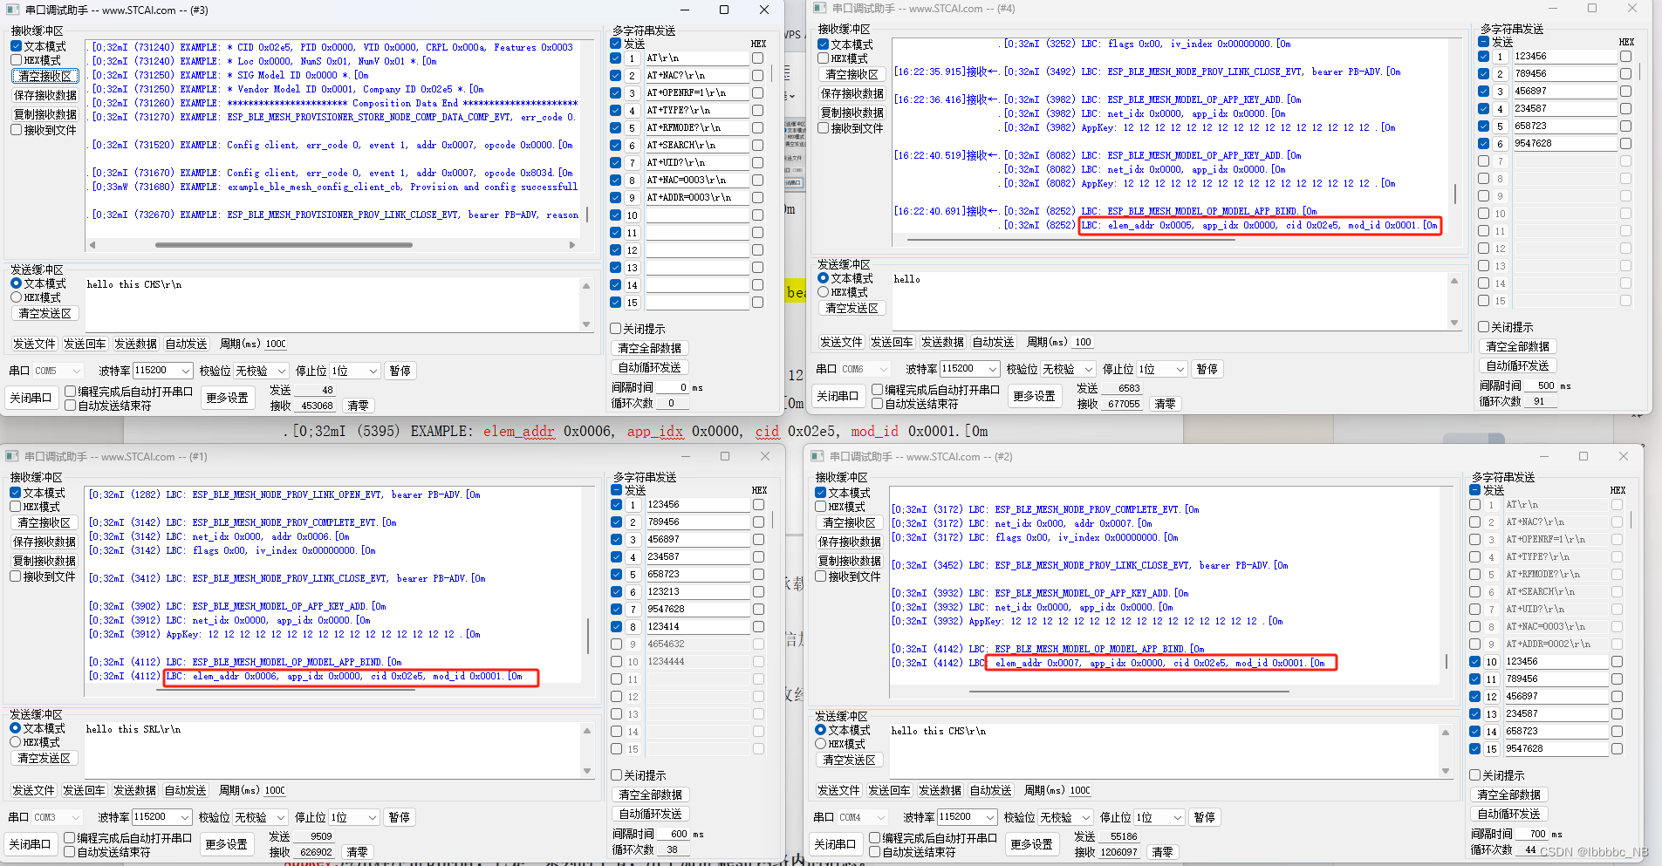Maximize serial assistant window #2
1662x866 pixels.
tap(1583, 456)
